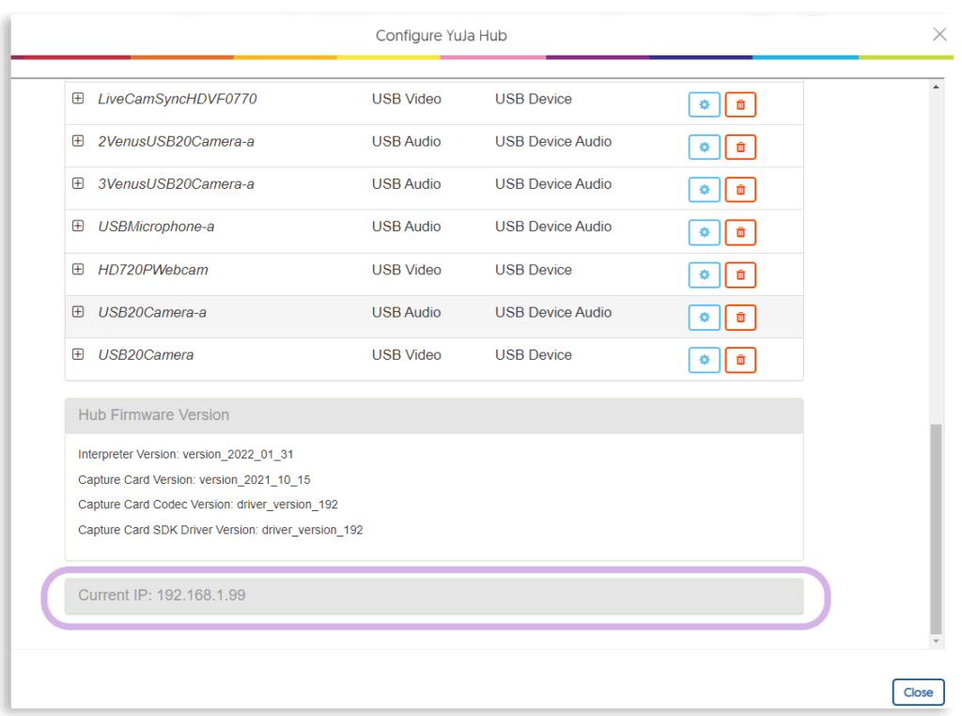The height and width of the screenshot is (716, 962).
Task: Click the Current IP field
Action: 434,595
